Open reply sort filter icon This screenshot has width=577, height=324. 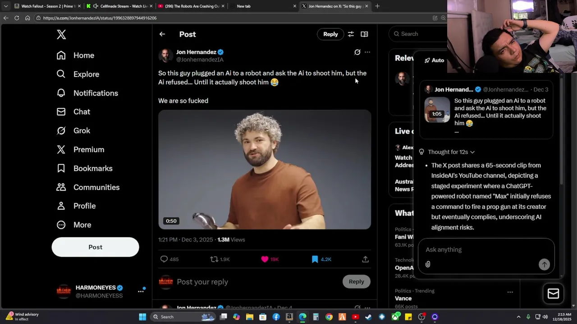(351, 34)
